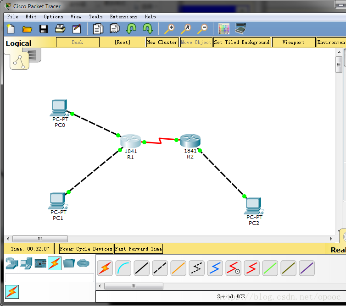
Task: Click the connections list scroll-left arrow
Action: 100,286
